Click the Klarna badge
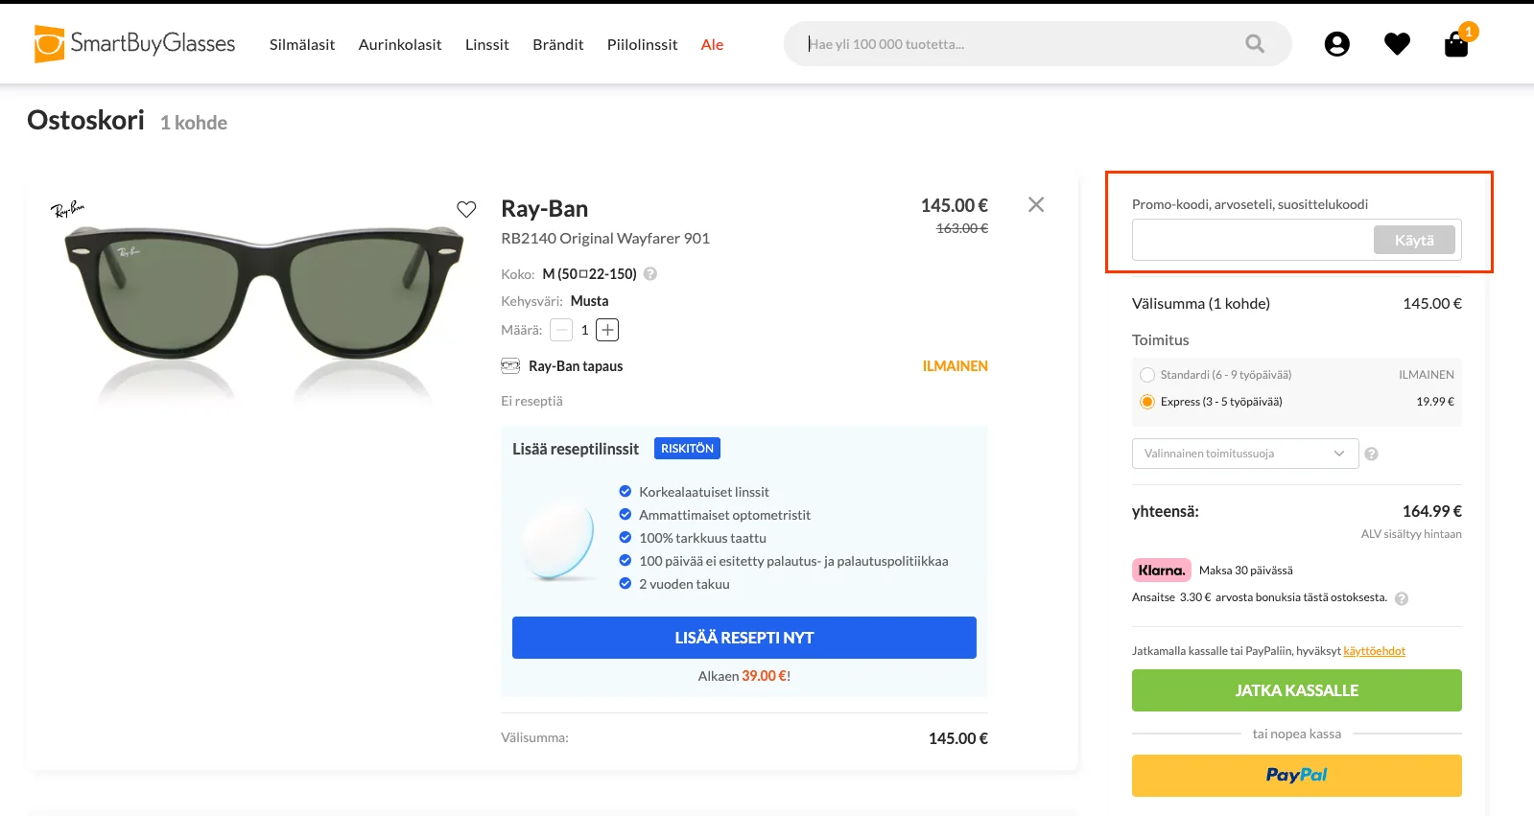Image resolution: width=1534 pixels, height=816 pixels. (1162, 571)
